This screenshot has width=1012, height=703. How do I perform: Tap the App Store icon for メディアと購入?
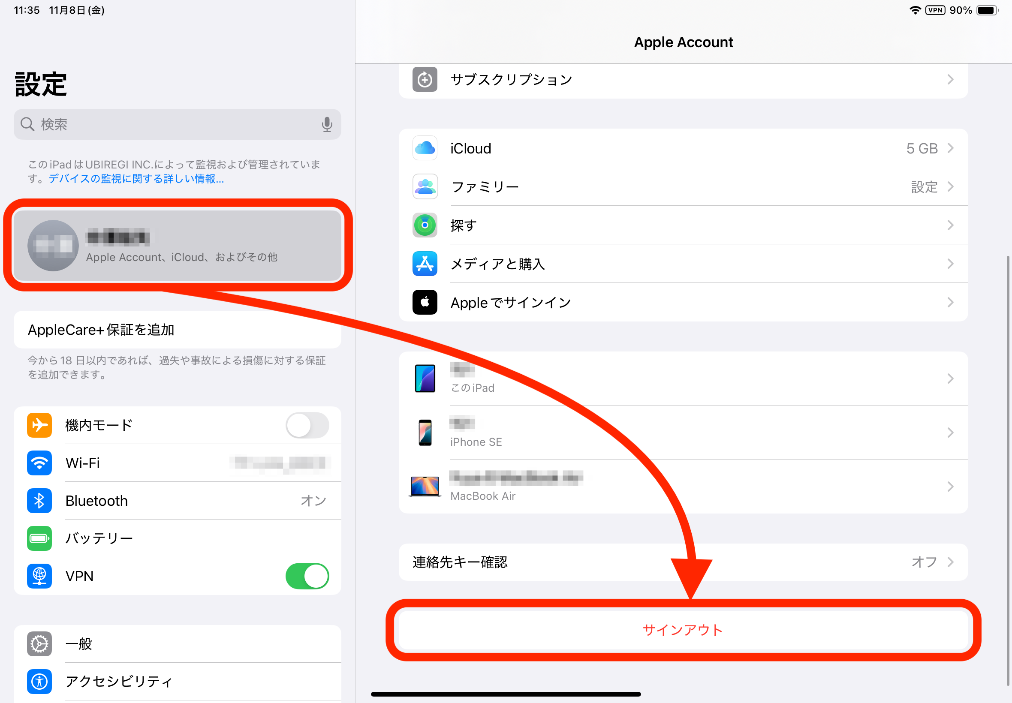click(x=425, y=264)
